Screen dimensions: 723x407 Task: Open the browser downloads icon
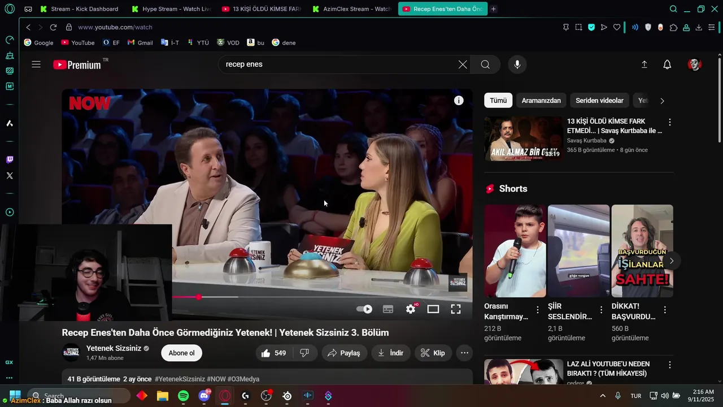pos(699,27)
